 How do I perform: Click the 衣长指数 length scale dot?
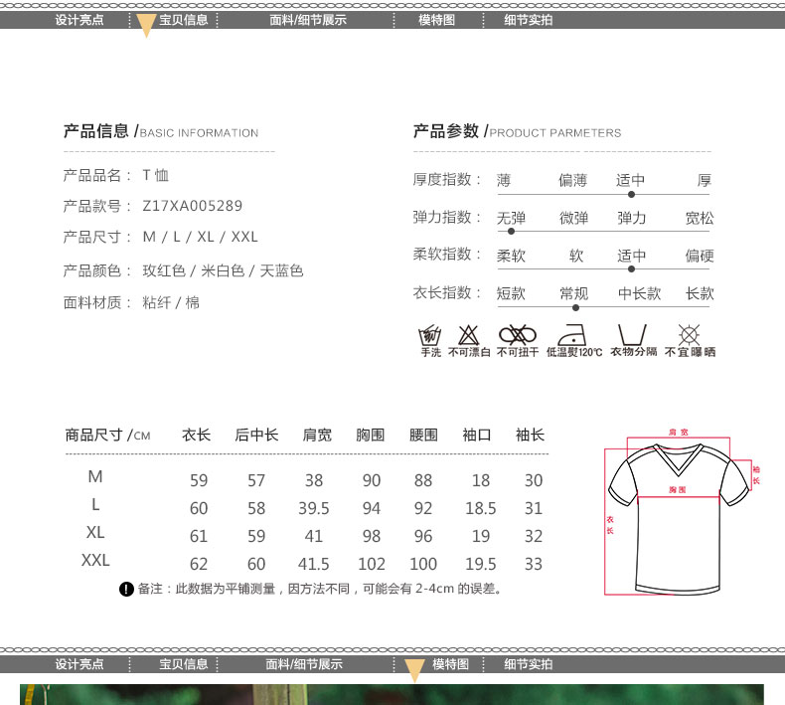coord(575,307)
